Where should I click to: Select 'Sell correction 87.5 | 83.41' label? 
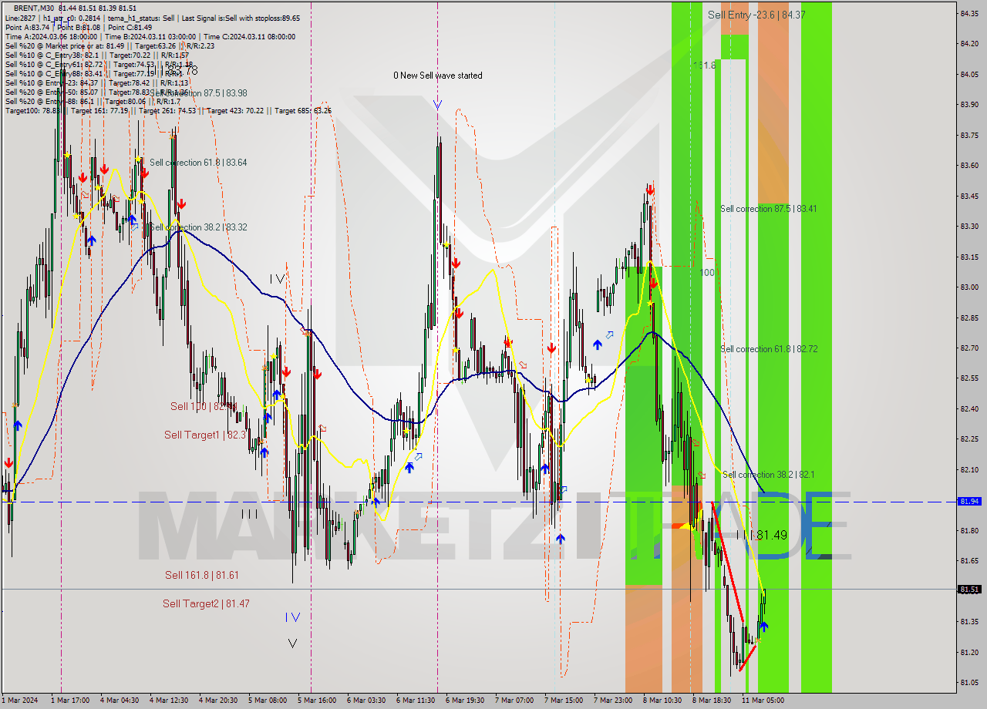pyautogui.click(x=769, y=209)
